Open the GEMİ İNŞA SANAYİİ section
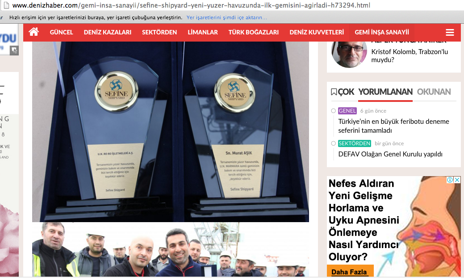This screenshot has height=278, width=464. pos(382,32)
